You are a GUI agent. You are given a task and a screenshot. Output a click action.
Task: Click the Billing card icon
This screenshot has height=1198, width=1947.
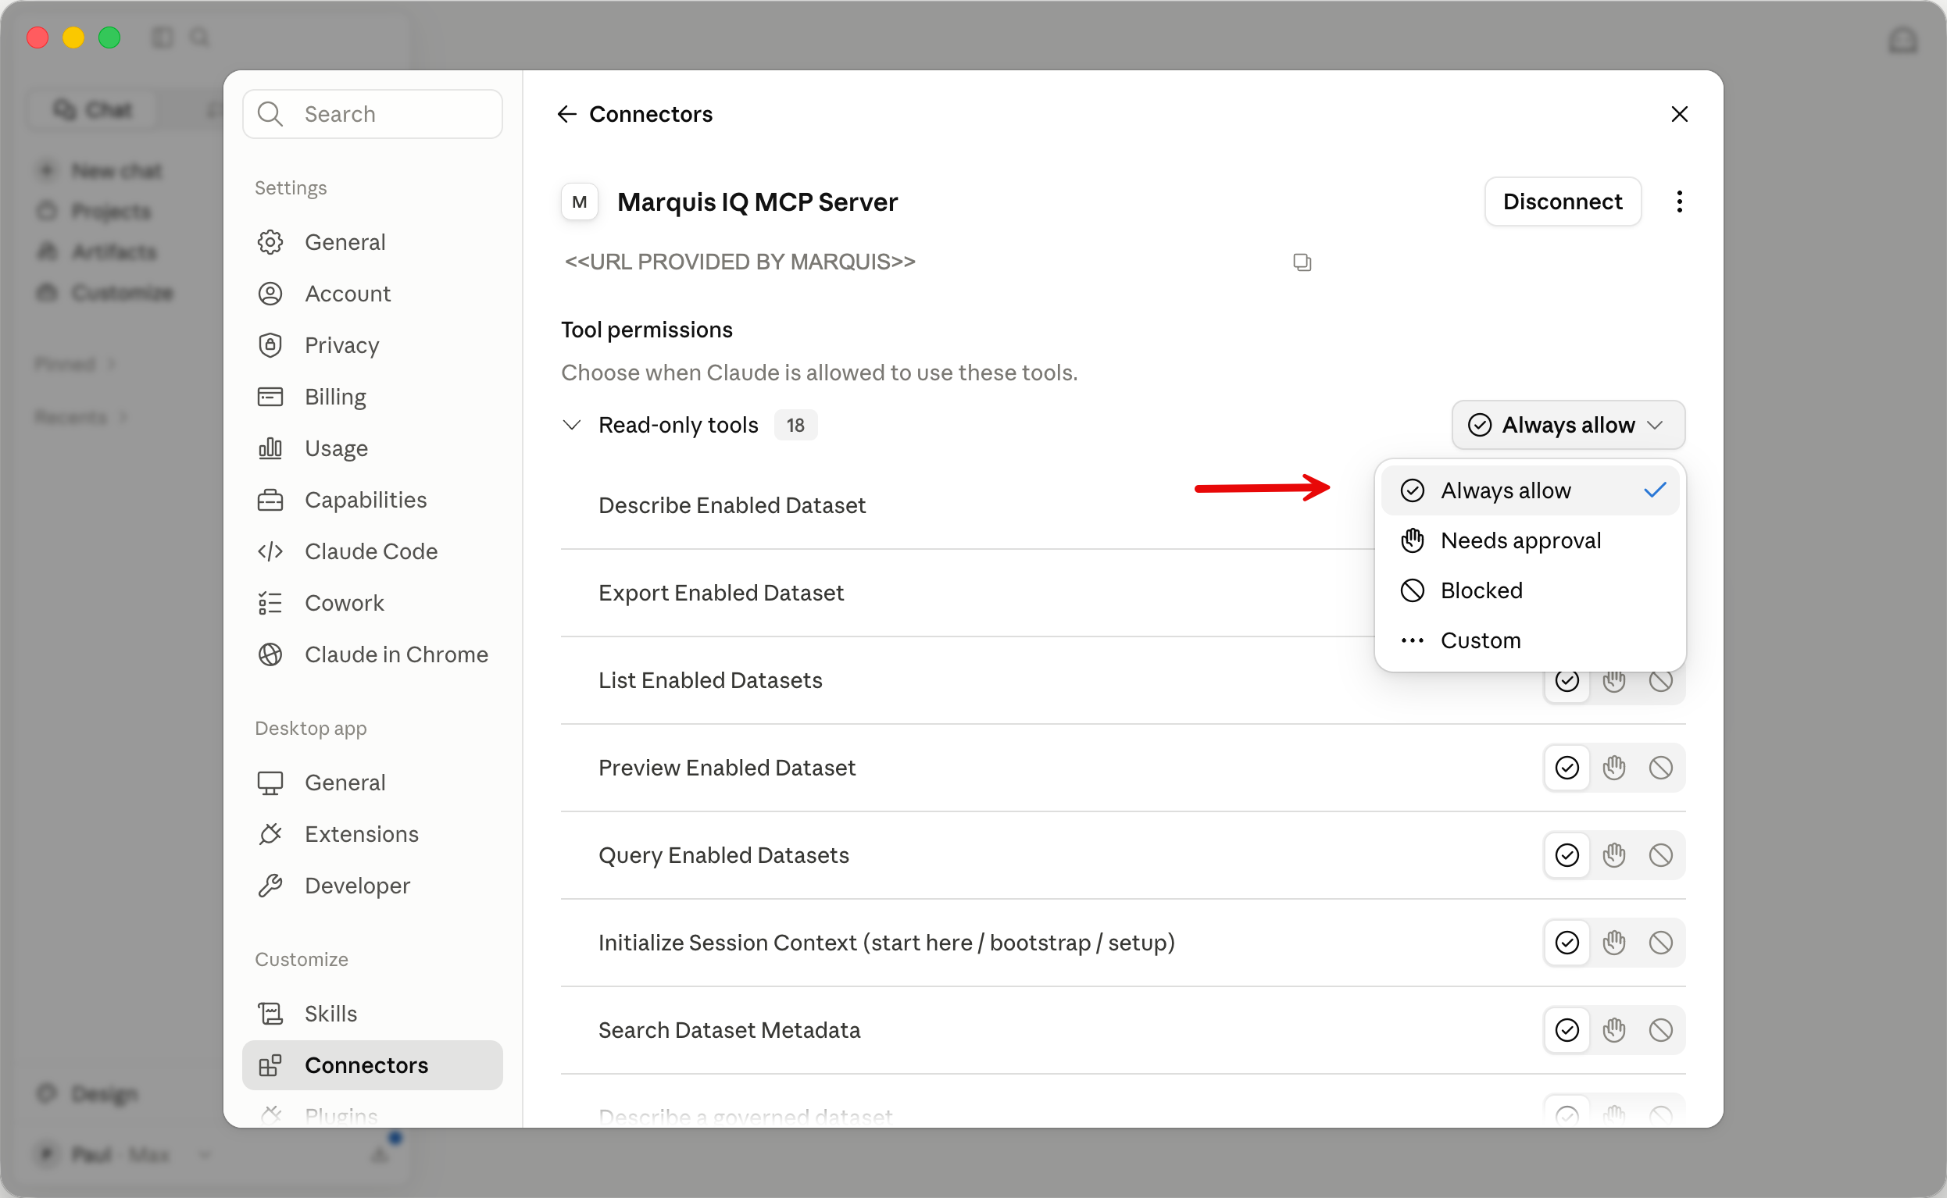coord(270,396)
